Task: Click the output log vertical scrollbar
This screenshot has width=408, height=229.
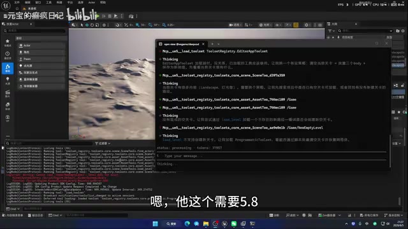Action: [400, 201]
